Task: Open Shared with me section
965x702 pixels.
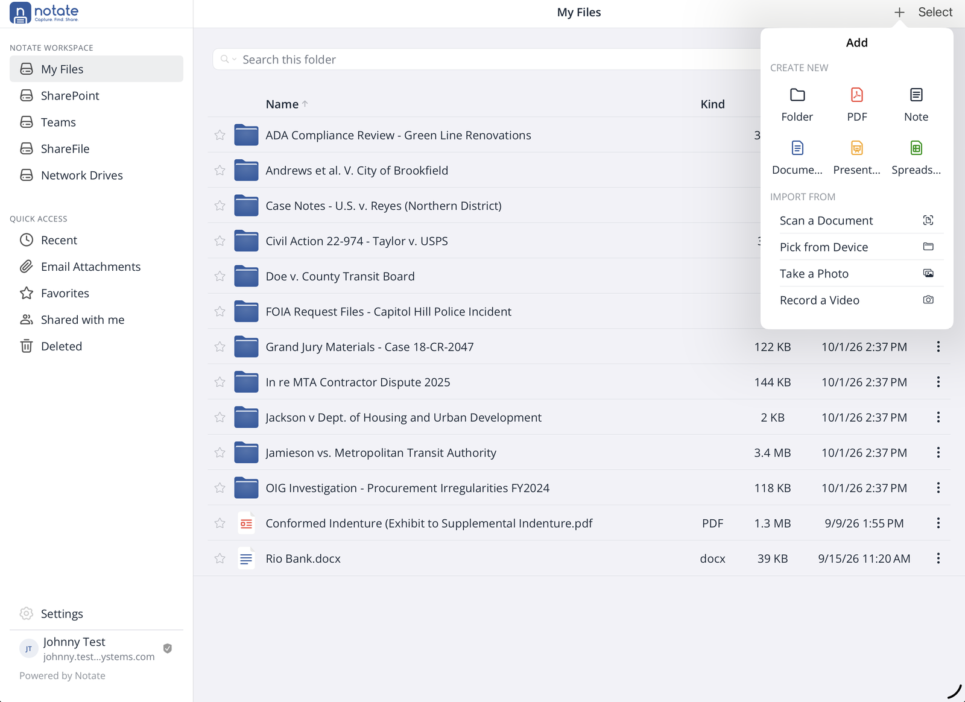Action: (x=96, y=320)
